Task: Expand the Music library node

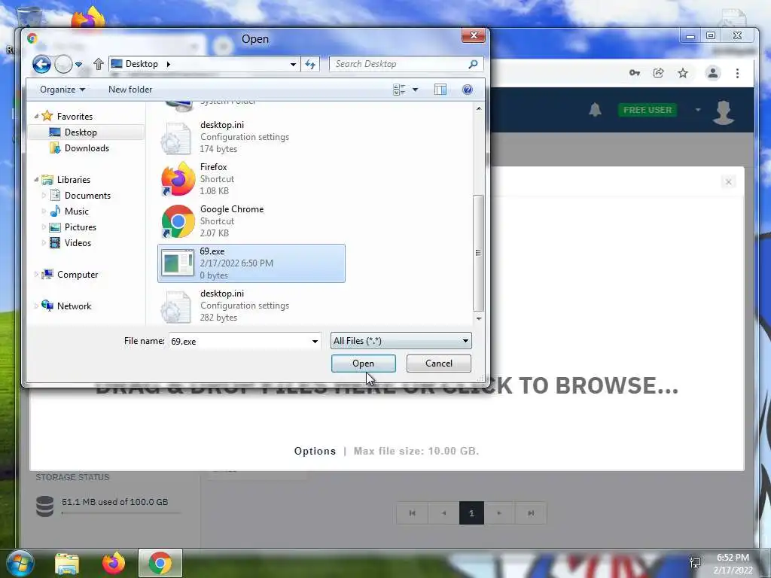Action: click(43, 211)
